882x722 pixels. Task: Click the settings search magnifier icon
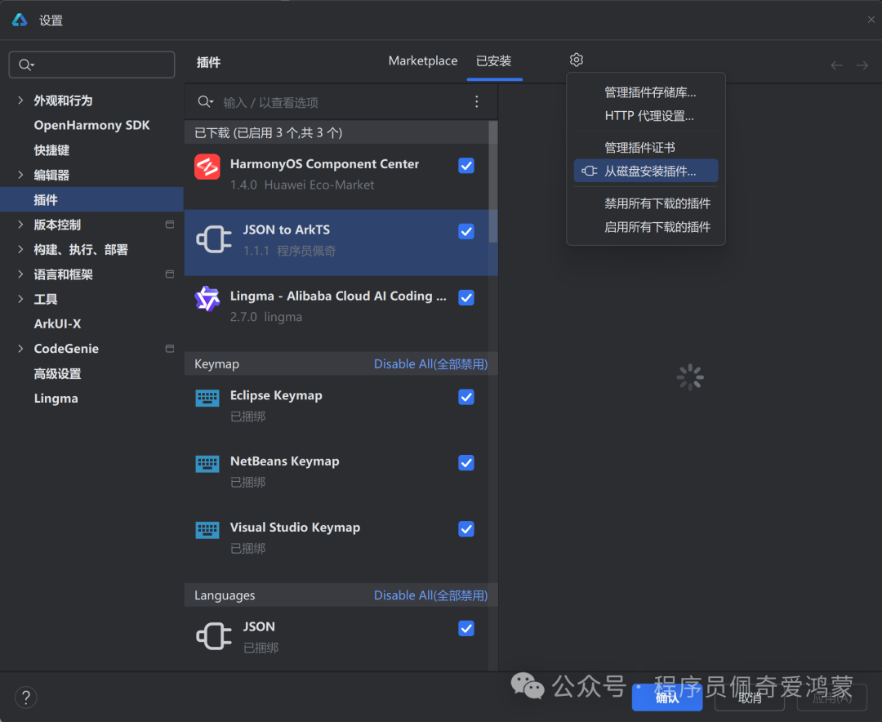[x=26, y=65]
